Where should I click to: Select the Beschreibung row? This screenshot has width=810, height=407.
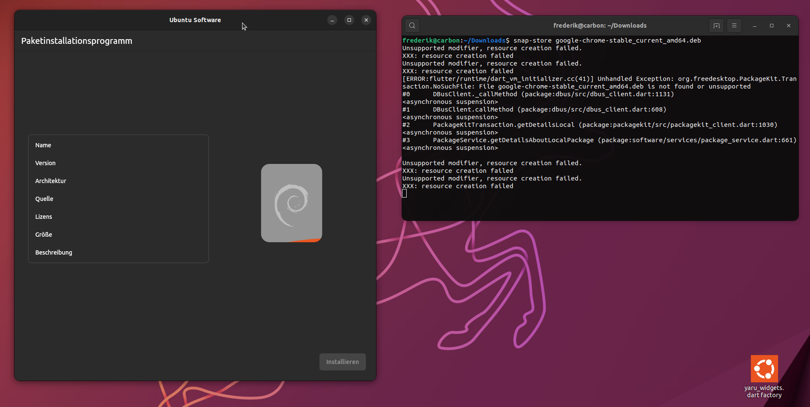point(118,252)
